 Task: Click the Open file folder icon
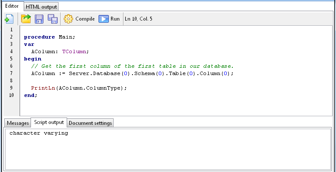[x=26, y=19]
